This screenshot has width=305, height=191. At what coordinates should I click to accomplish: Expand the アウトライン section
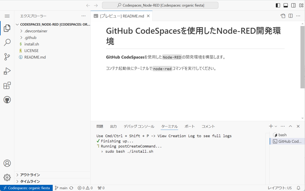(52, 175)
